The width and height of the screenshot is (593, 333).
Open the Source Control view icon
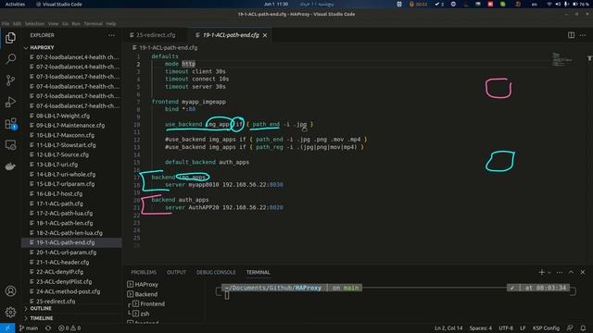point(10,80)
